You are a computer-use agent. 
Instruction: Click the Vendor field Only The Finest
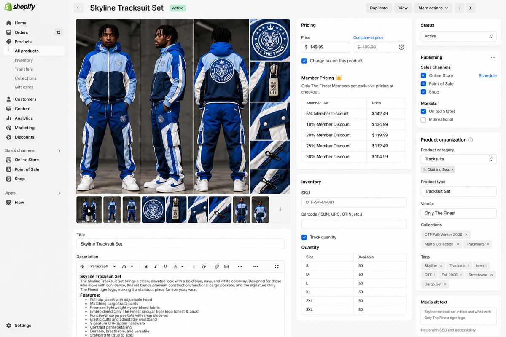459,213
